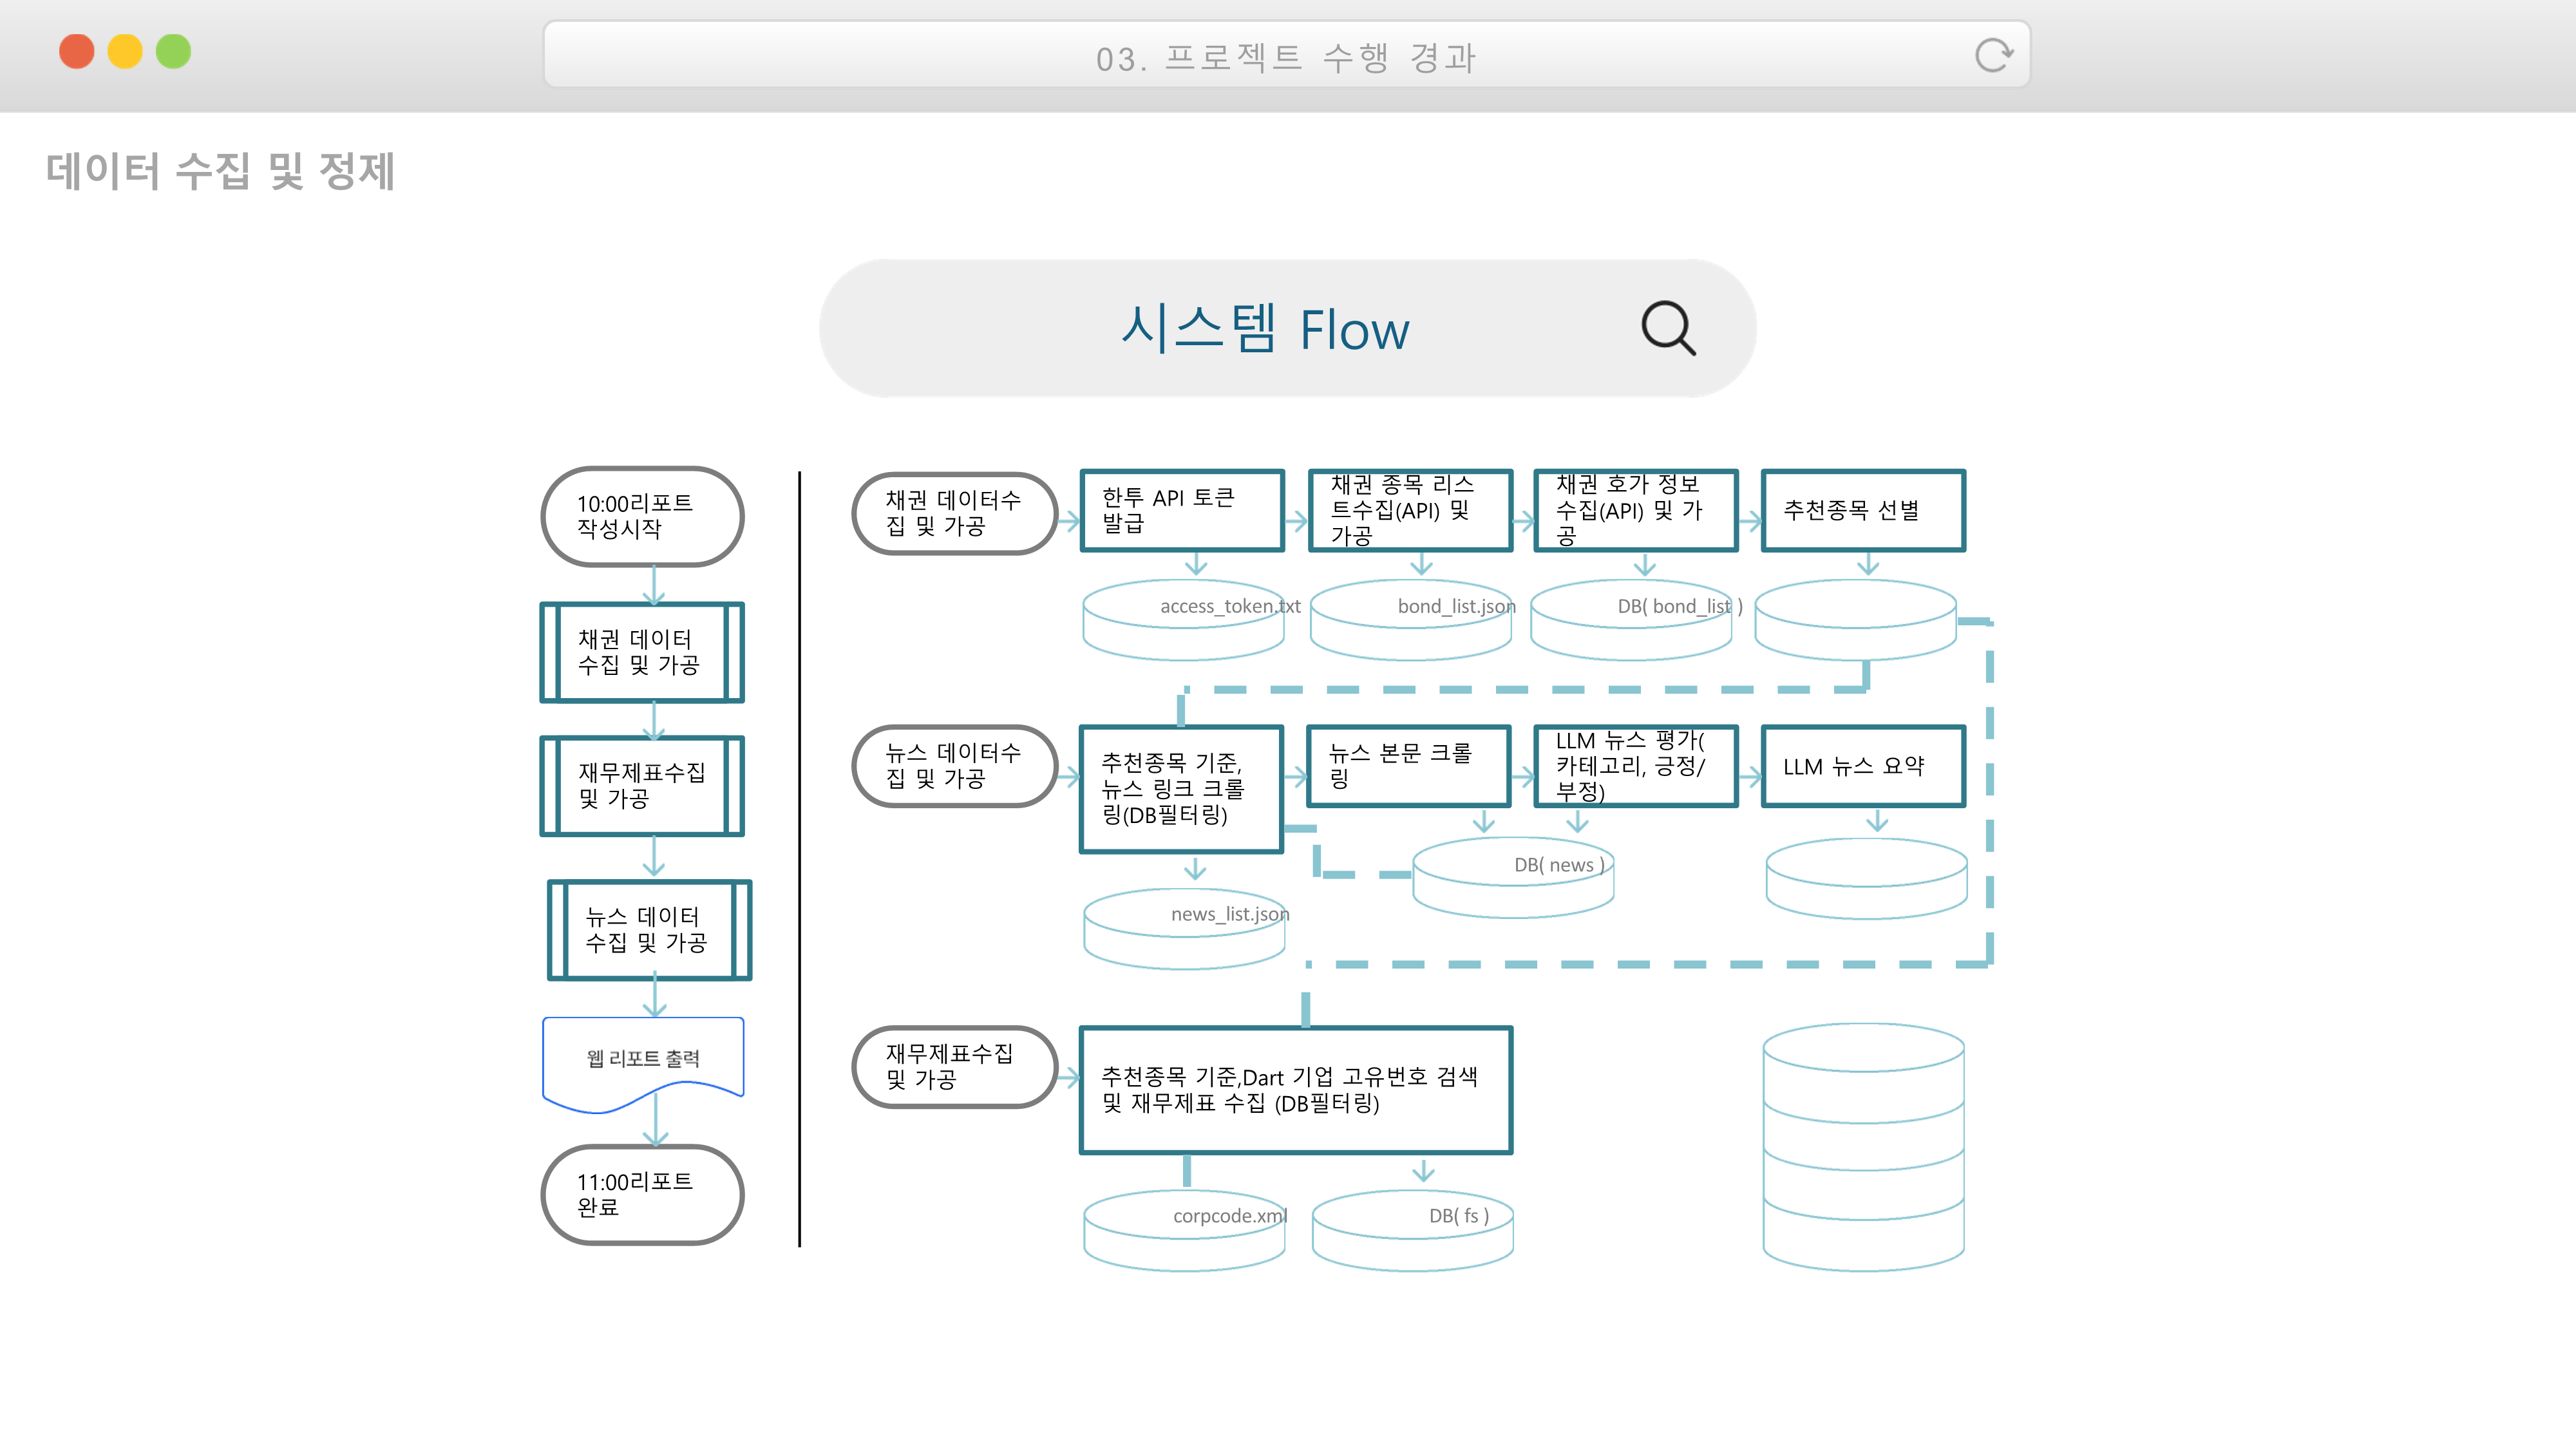This screenshot has height=1449, width=2576.
Task: Click the address bar titled 03. 프로젝트 수행 경과
Action: (x=1286, y=55)
